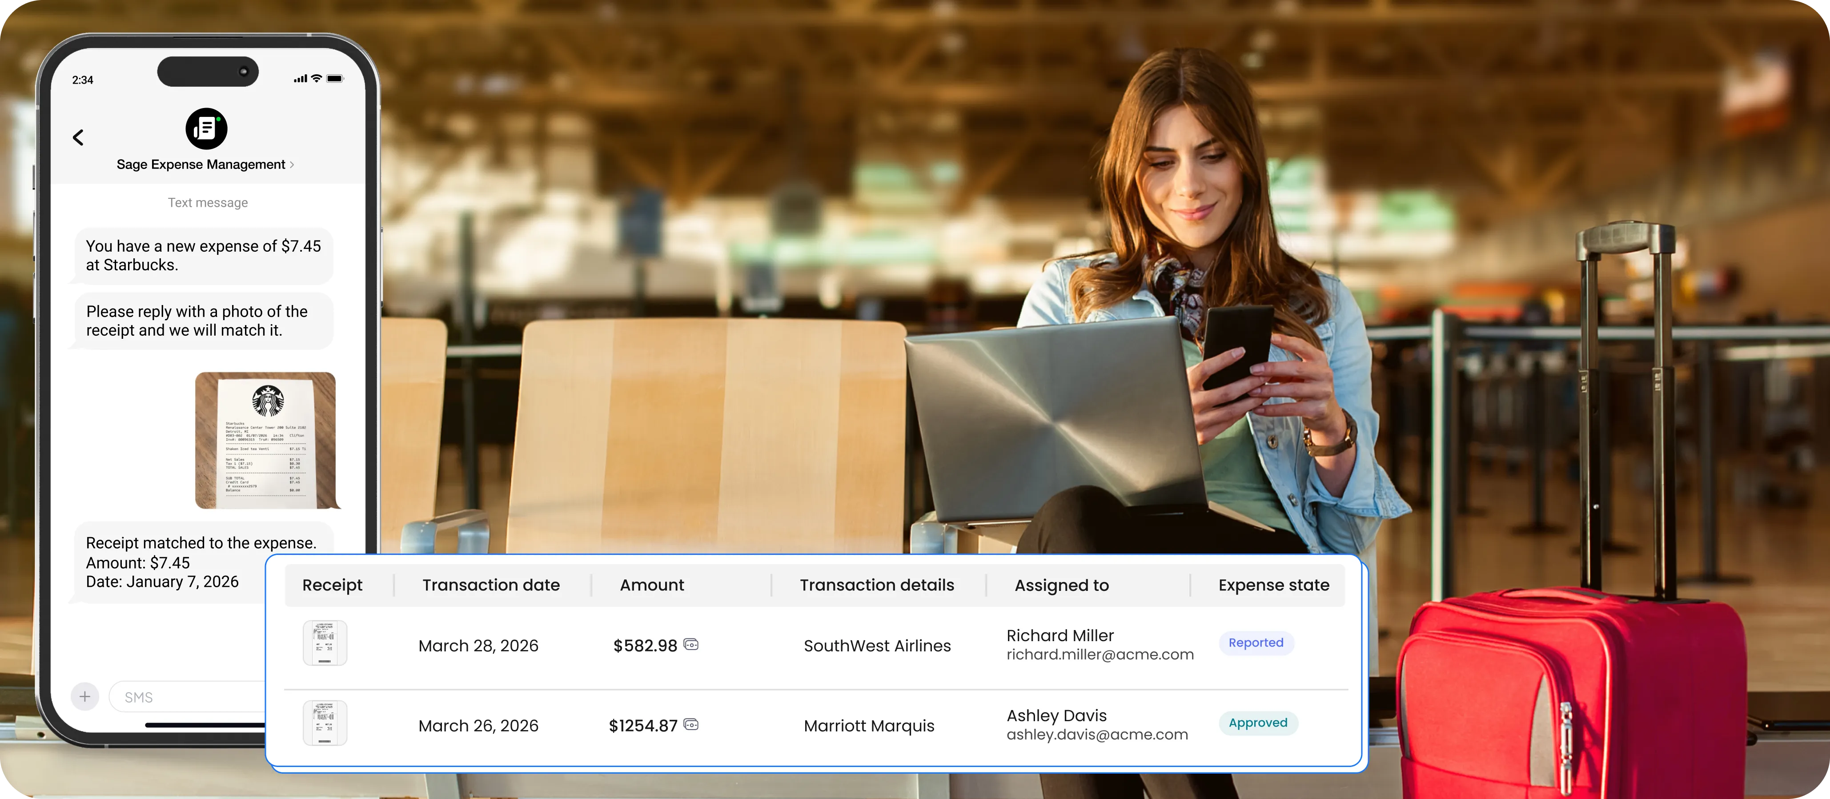Viewport: 1830px width, 799px height.
Task: Open the Starbucks receipt photo
Action: click(265, 440)
